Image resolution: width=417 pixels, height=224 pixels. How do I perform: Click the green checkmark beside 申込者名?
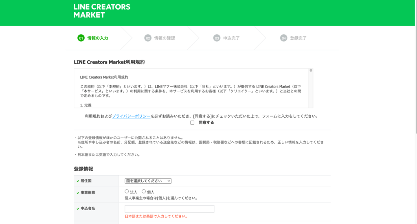coord(78,209)
